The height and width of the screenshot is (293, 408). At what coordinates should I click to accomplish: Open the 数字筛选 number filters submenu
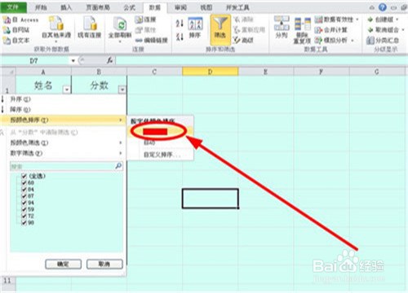coord(63,153)
